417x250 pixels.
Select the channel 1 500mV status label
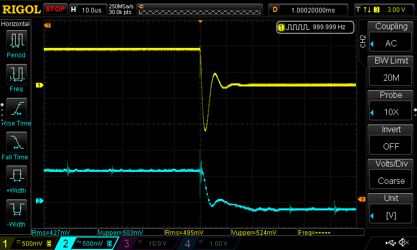point(32,243)
